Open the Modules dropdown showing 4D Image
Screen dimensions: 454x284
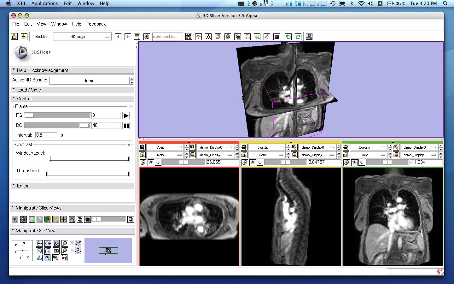click(82, 37)
